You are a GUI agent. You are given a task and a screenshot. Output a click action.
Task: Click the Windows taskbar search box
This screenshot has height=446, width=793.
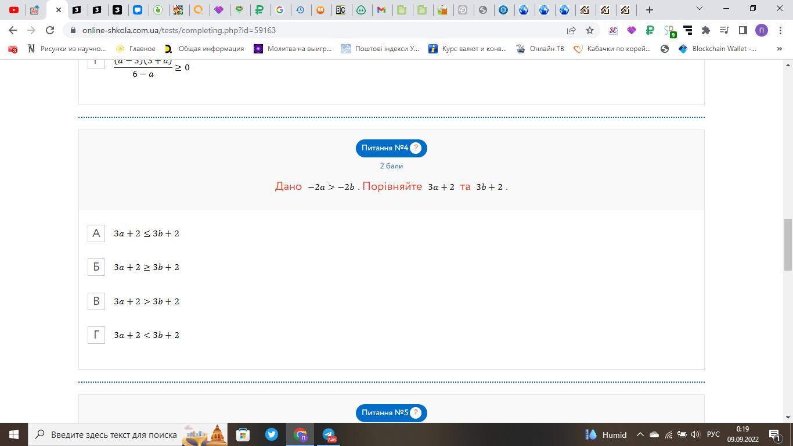129,434
